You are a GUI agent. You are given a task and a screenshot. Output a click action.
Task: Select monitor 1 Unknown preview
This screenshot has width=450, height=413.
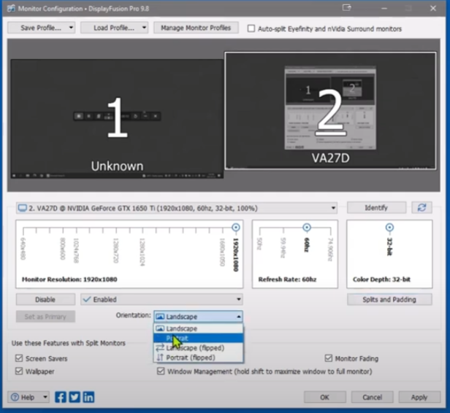(117, 119)
